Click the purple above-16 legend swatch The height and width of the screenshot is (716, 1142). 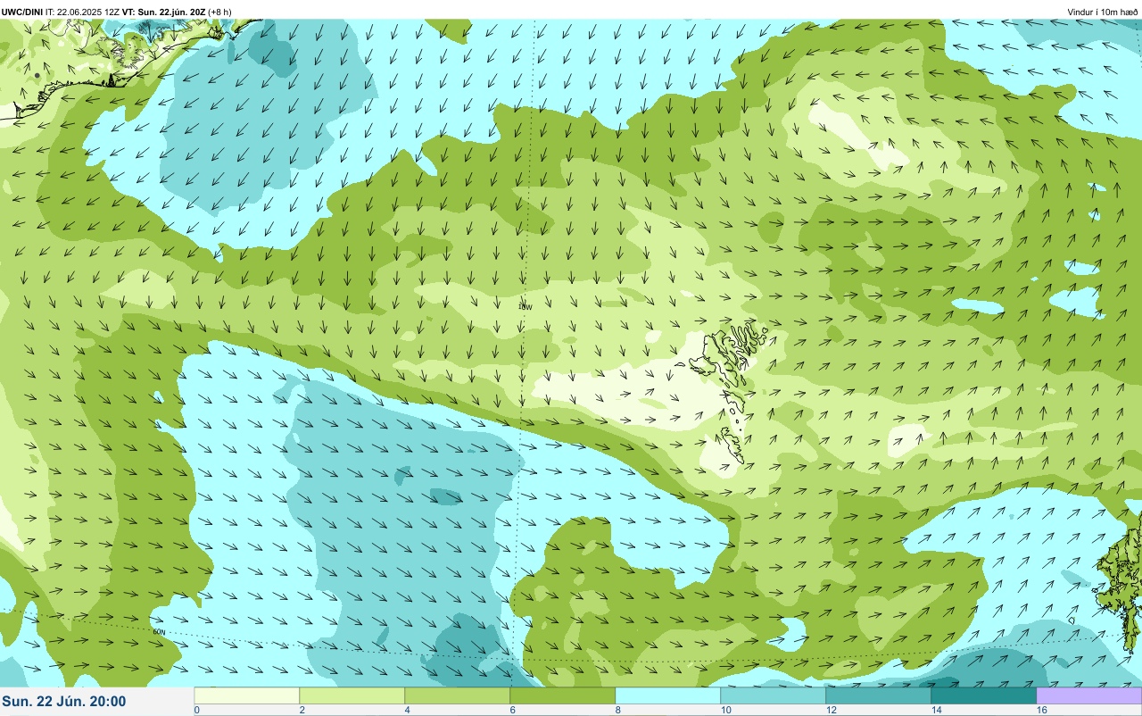[1089, 695]
